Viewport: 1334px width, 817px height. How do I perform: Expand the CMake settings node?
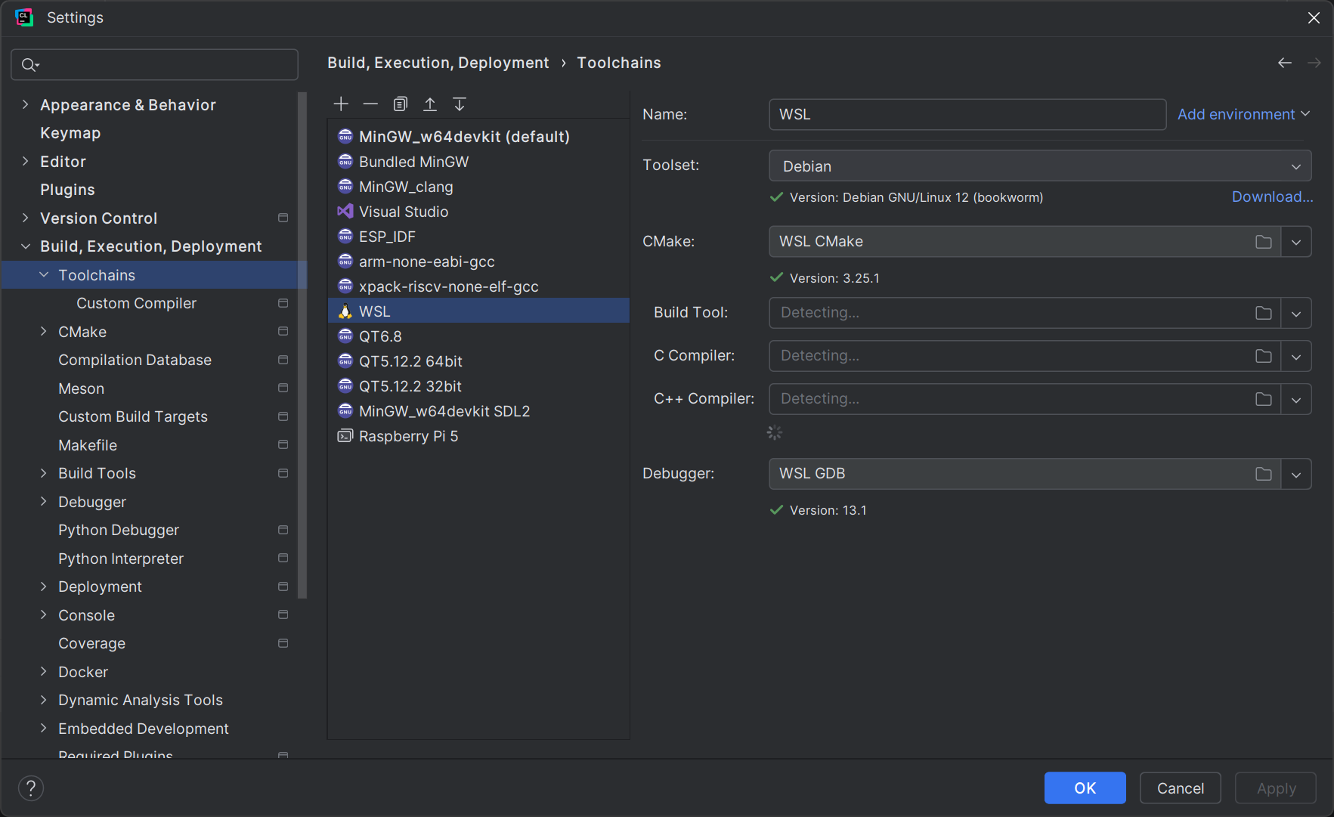click(x=44, y=332)
